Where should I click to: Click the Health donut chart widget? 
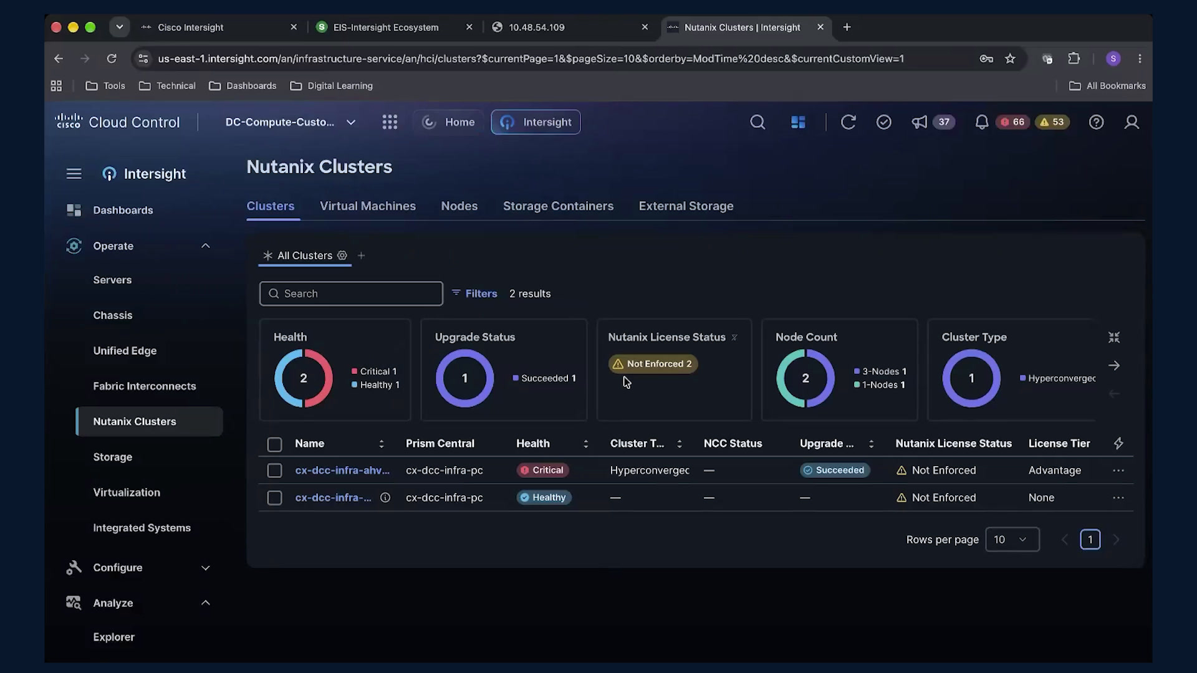click(304, 378)
